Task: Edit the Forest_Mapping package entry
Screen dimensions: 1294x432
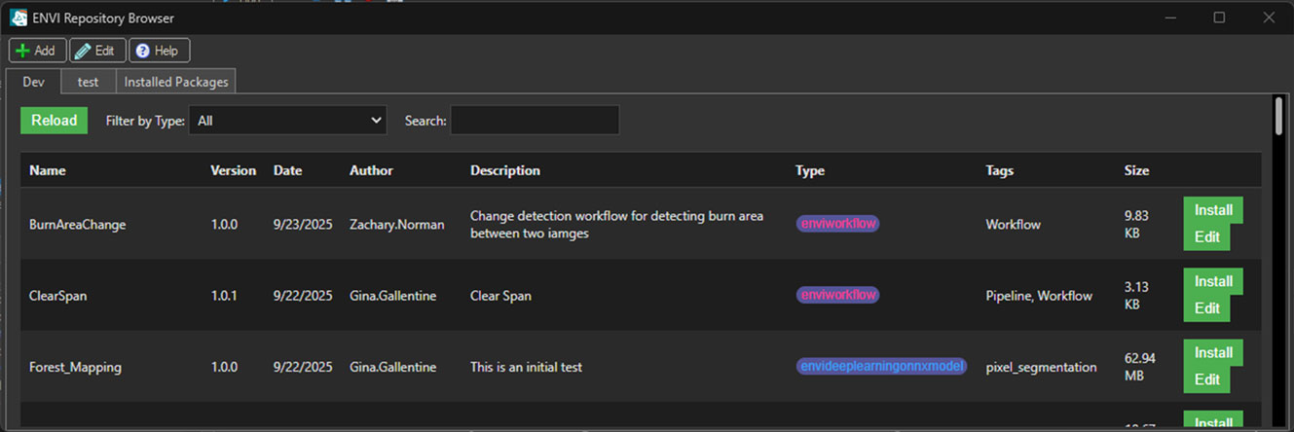Action: coord(1206,379)
